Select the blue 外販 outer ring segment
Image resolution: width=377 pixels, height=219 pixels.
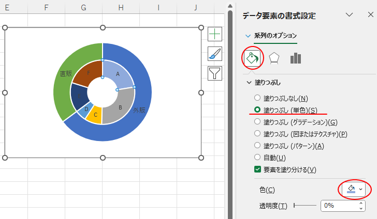click(x=139, y=111)
